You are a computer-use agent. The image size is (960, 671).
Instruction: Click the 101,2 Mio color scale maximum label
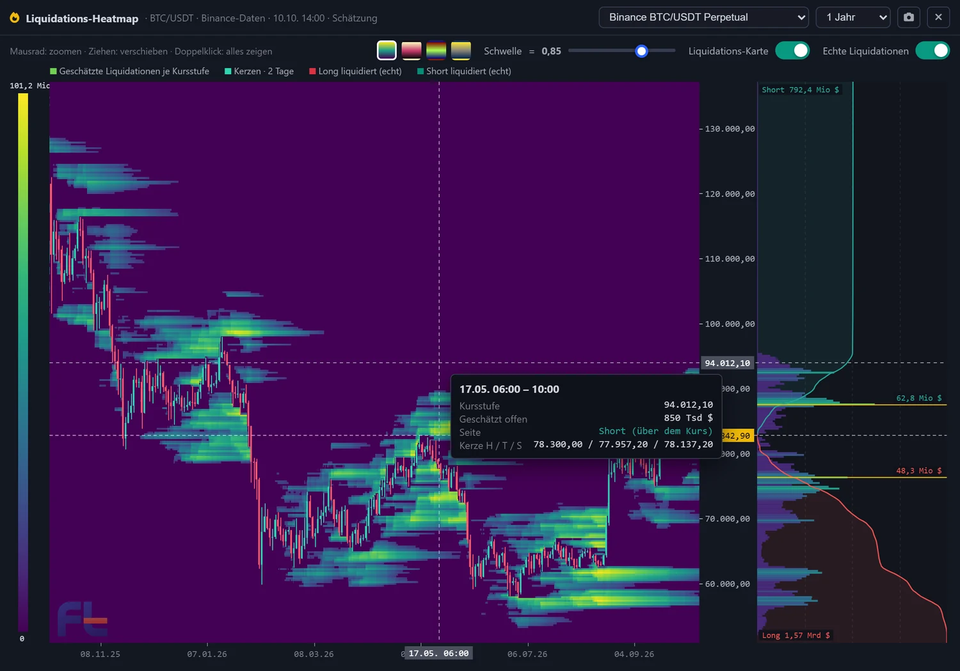pos(29,86)
